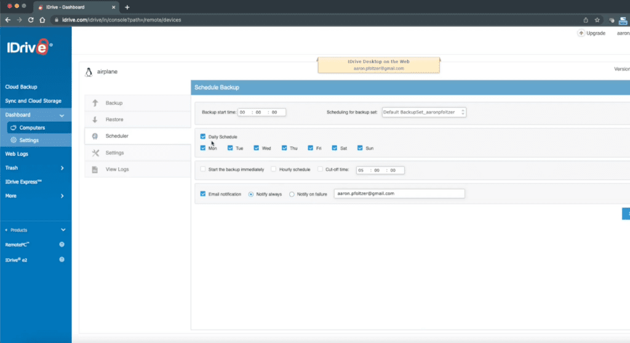This screenshot has width=630, height=343.
Task: Open Cloud Backup in sidebar
Action: [x=21, y=87]
